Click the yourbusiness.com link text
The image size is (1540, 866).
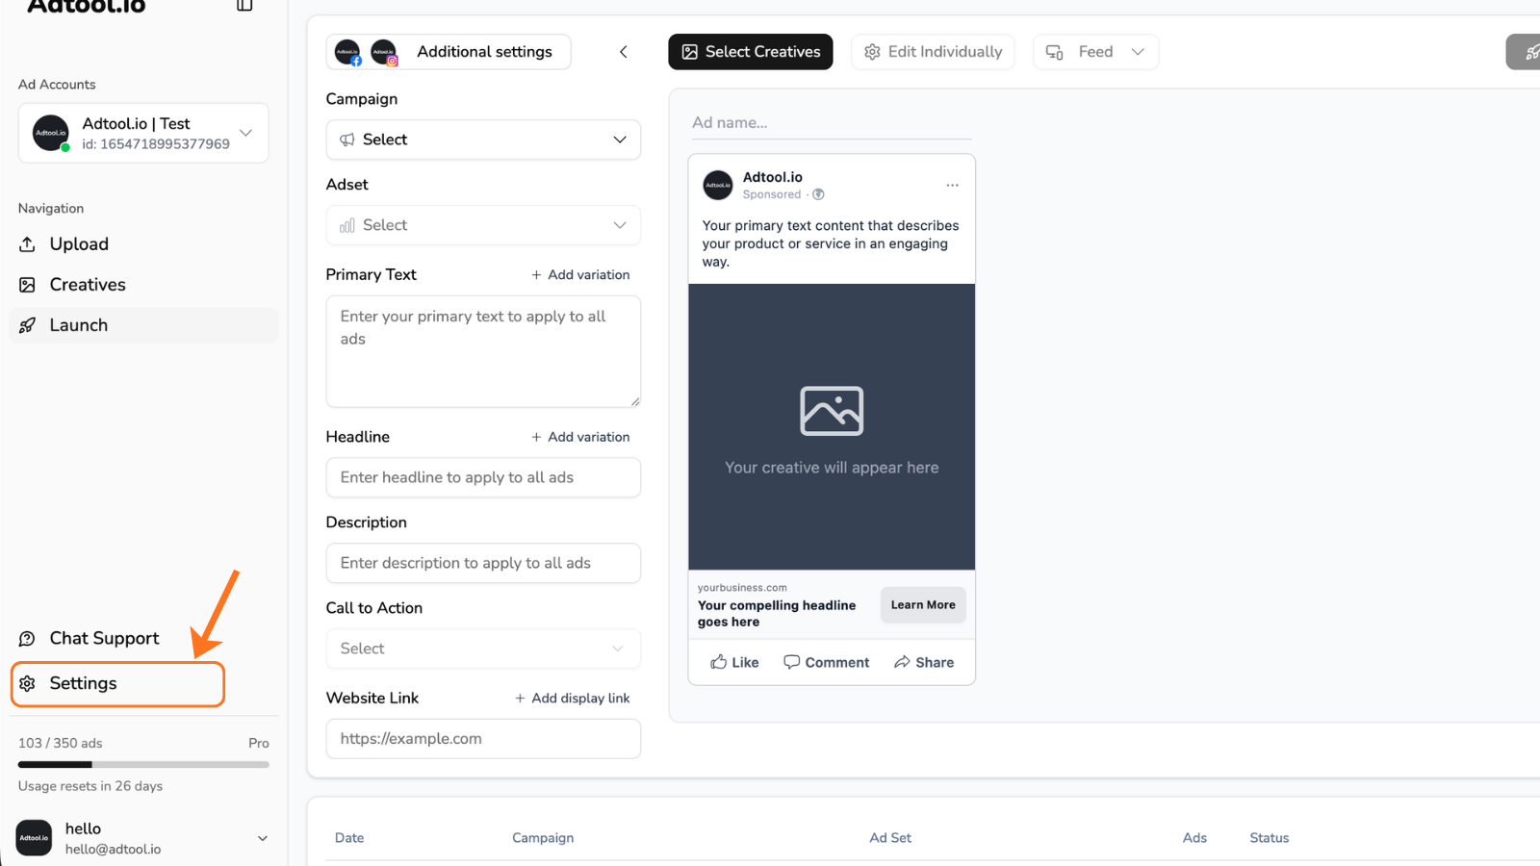click(742, 588)
